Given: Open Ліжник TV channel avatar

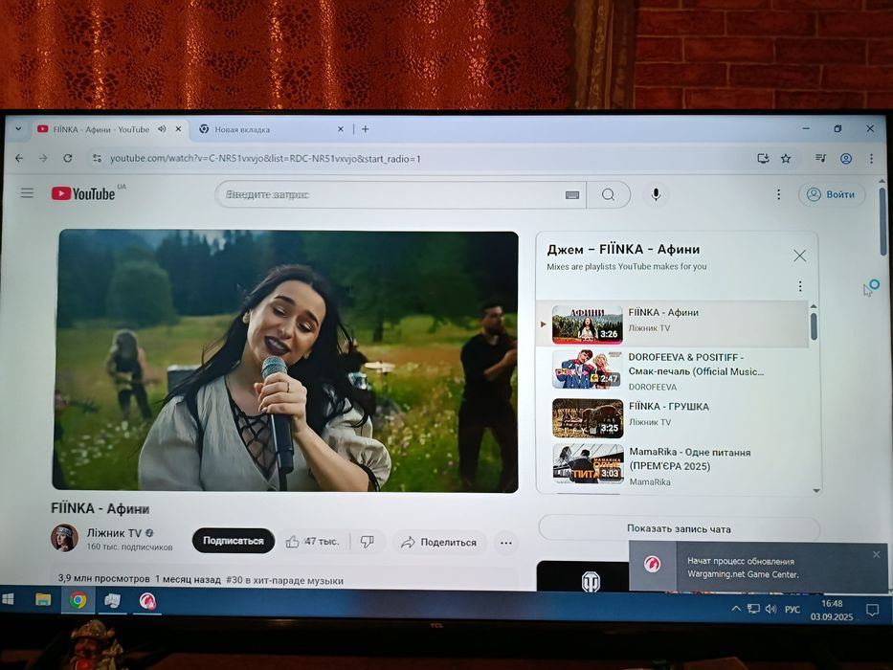Looking at the screenshot, I should click(64, 538).
